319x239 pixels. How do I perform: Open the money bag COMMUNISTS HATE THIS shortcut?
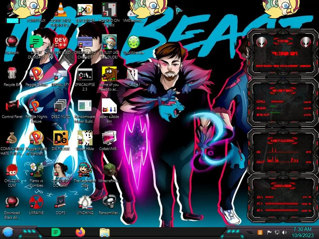pyautogui.click(x=12, y=138)
